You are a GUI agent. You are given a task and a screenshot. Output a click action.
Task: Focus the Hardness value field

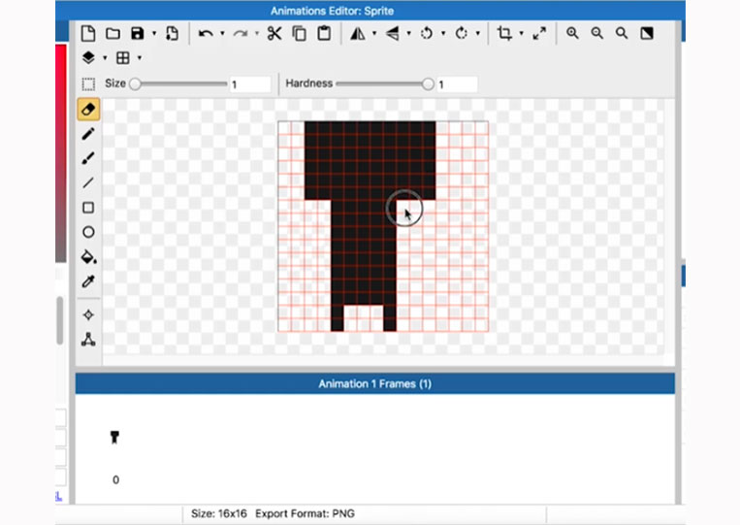pyautogui.click(x=457, y=84)
